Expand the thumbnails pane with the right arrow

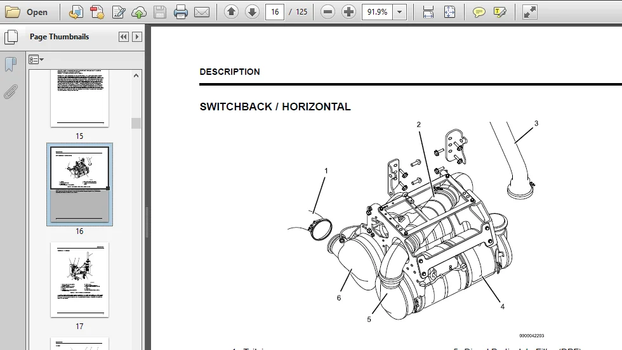(137, 37)
